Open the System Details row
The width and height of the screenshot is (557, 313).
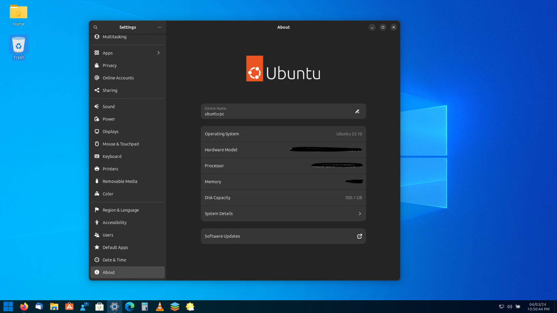coord(283,214)
